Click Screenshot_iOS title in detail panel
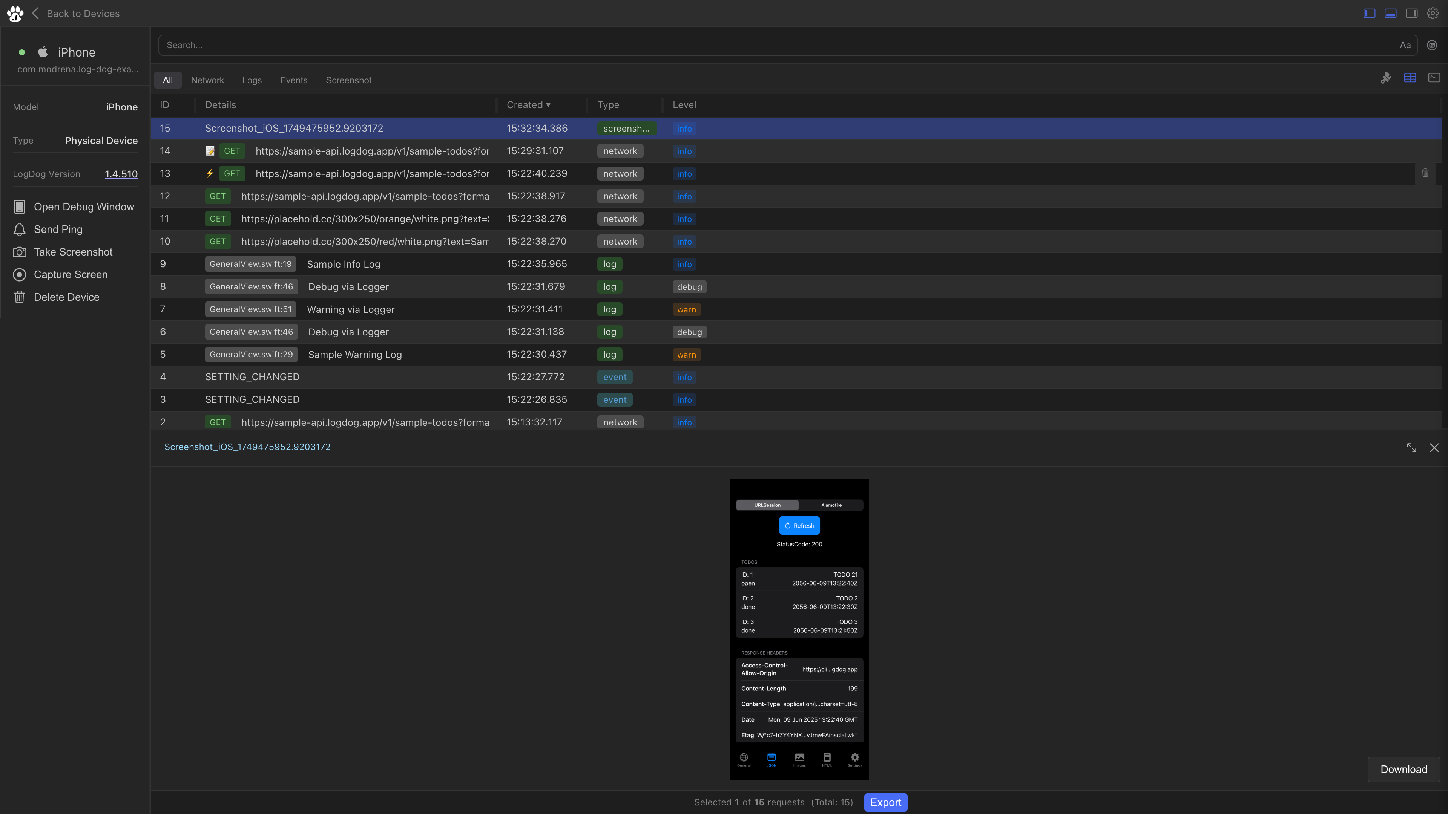 [247, 447]
